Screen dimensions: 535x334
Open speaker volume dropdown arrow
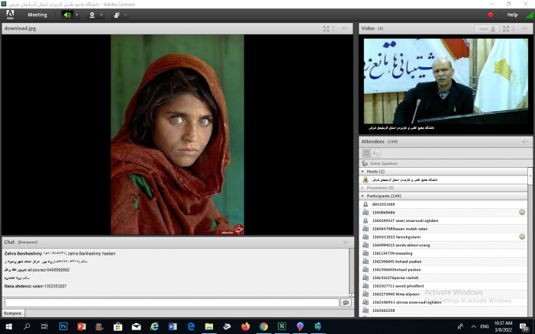click(76, 14)
